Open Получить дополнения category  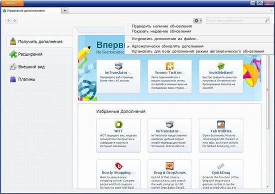pos(40,41)
